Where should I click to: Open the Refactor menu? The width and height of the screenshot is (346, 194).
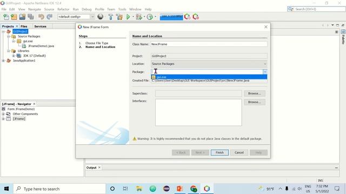tap(63, 9)
